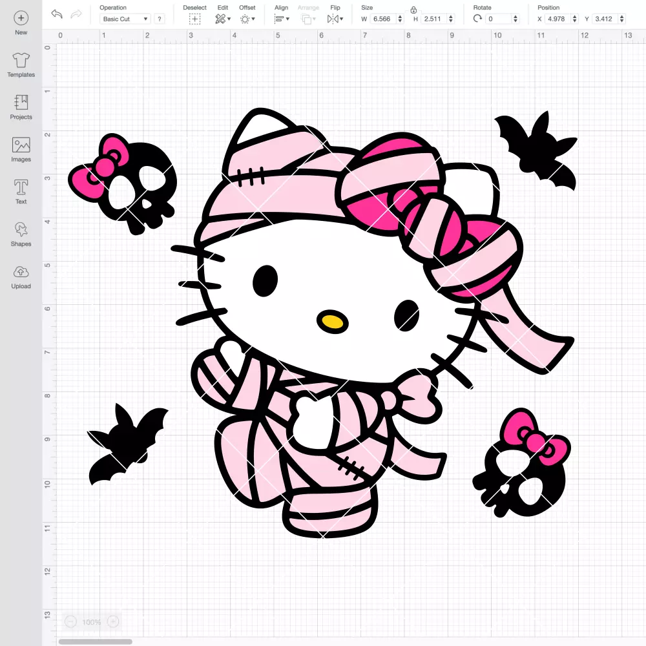Adjust the Rotate stepper arrows
The width and height of the screenshot is (646, 646).
[x=515, y=19]
